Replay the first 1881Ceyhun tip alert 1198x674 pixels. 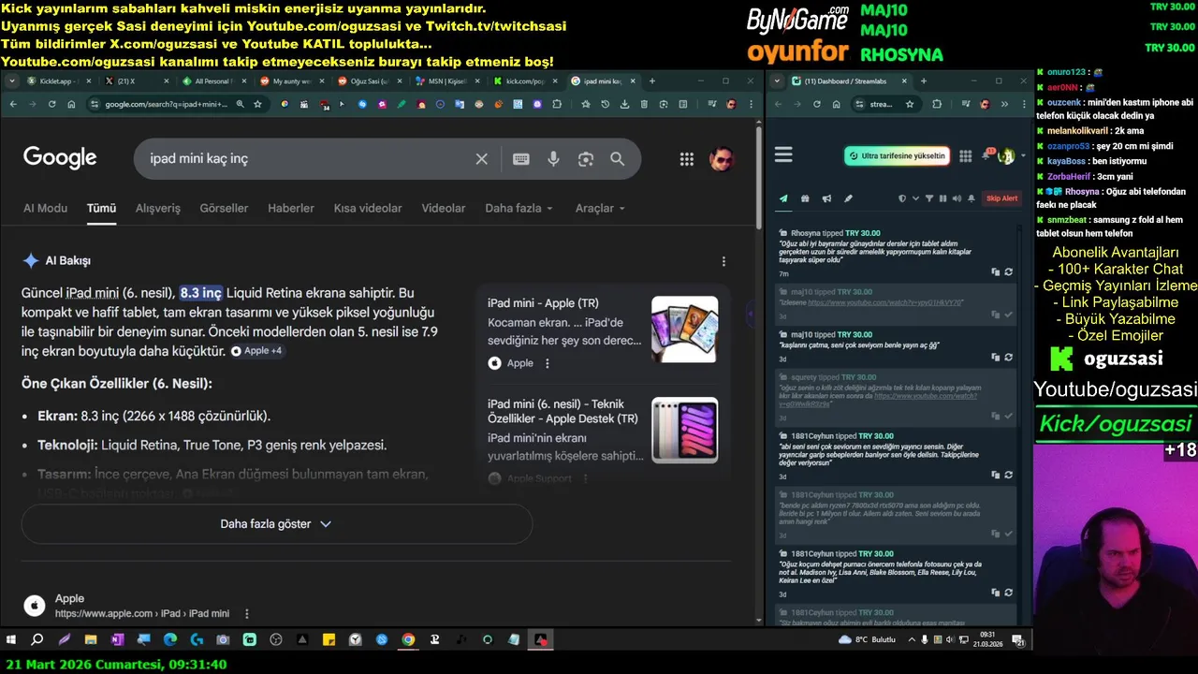(x=1008, y=476)
